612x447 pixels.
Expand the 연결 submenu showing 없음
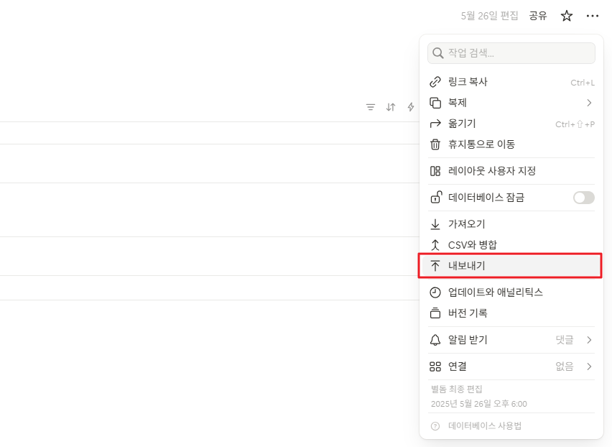click(589, 366)
